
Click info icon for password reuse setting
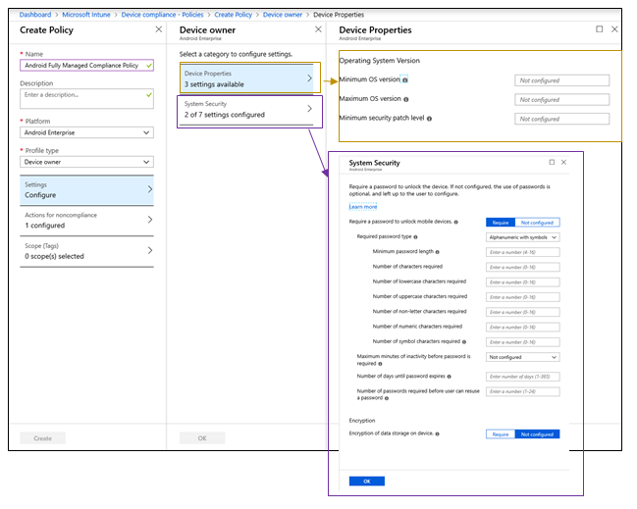tap(387, 398)
